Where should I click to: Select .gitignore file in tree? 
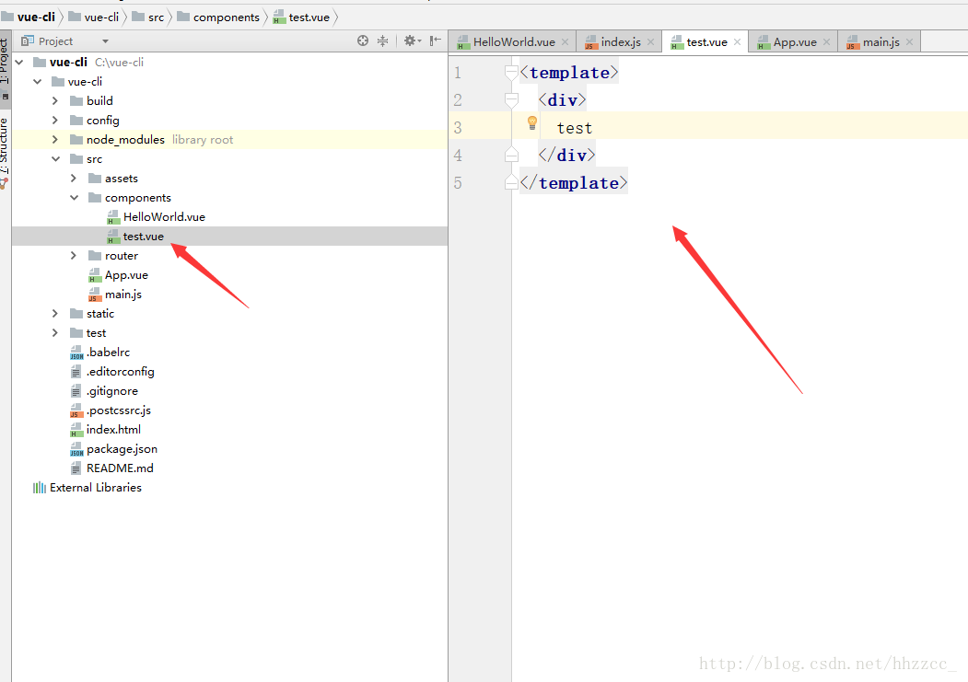point(111,391)
